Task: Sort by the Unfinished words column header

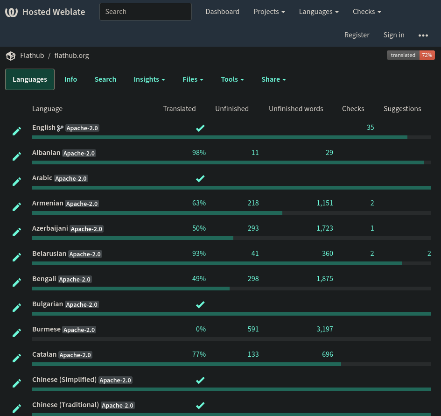Action: 296,109
